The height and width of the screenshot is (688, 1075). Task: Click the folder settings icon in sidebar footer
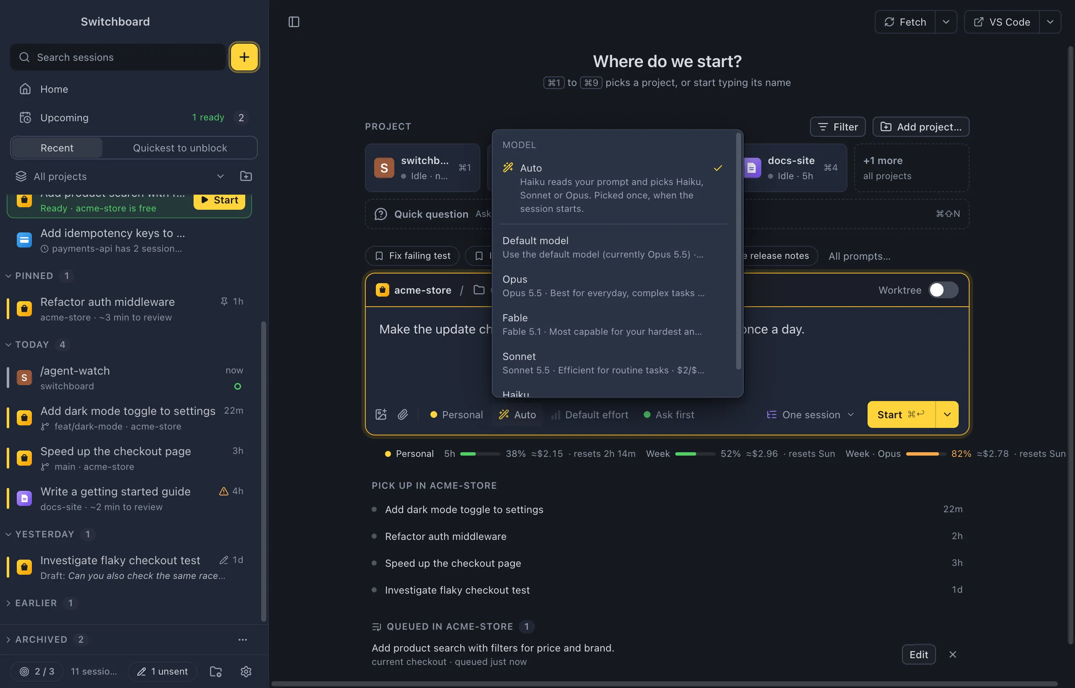pos(216,671)
